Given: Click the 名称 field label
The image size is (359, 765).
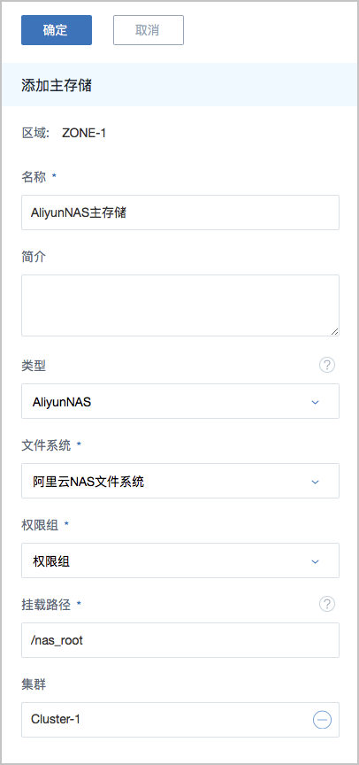Looking at the screenshot, I should point(34,177).
